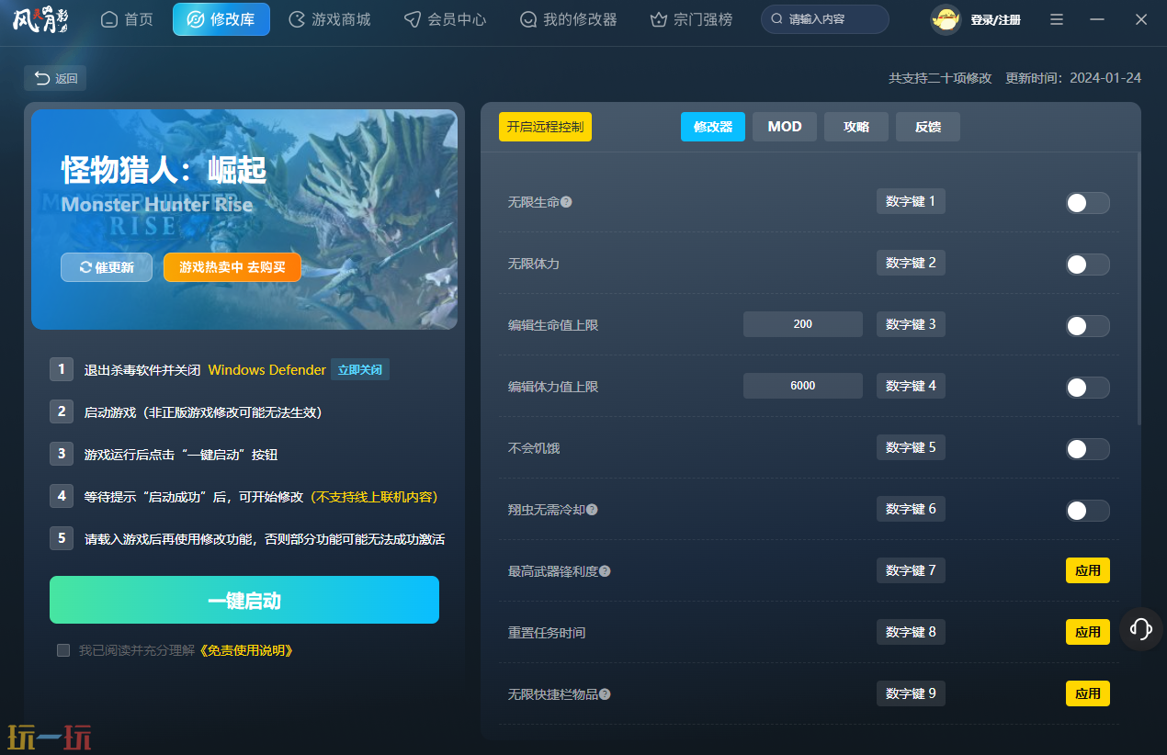Click the customer service headset icon
Viewport: 1167px width, 755px height.
click(x=1141, y=629)
